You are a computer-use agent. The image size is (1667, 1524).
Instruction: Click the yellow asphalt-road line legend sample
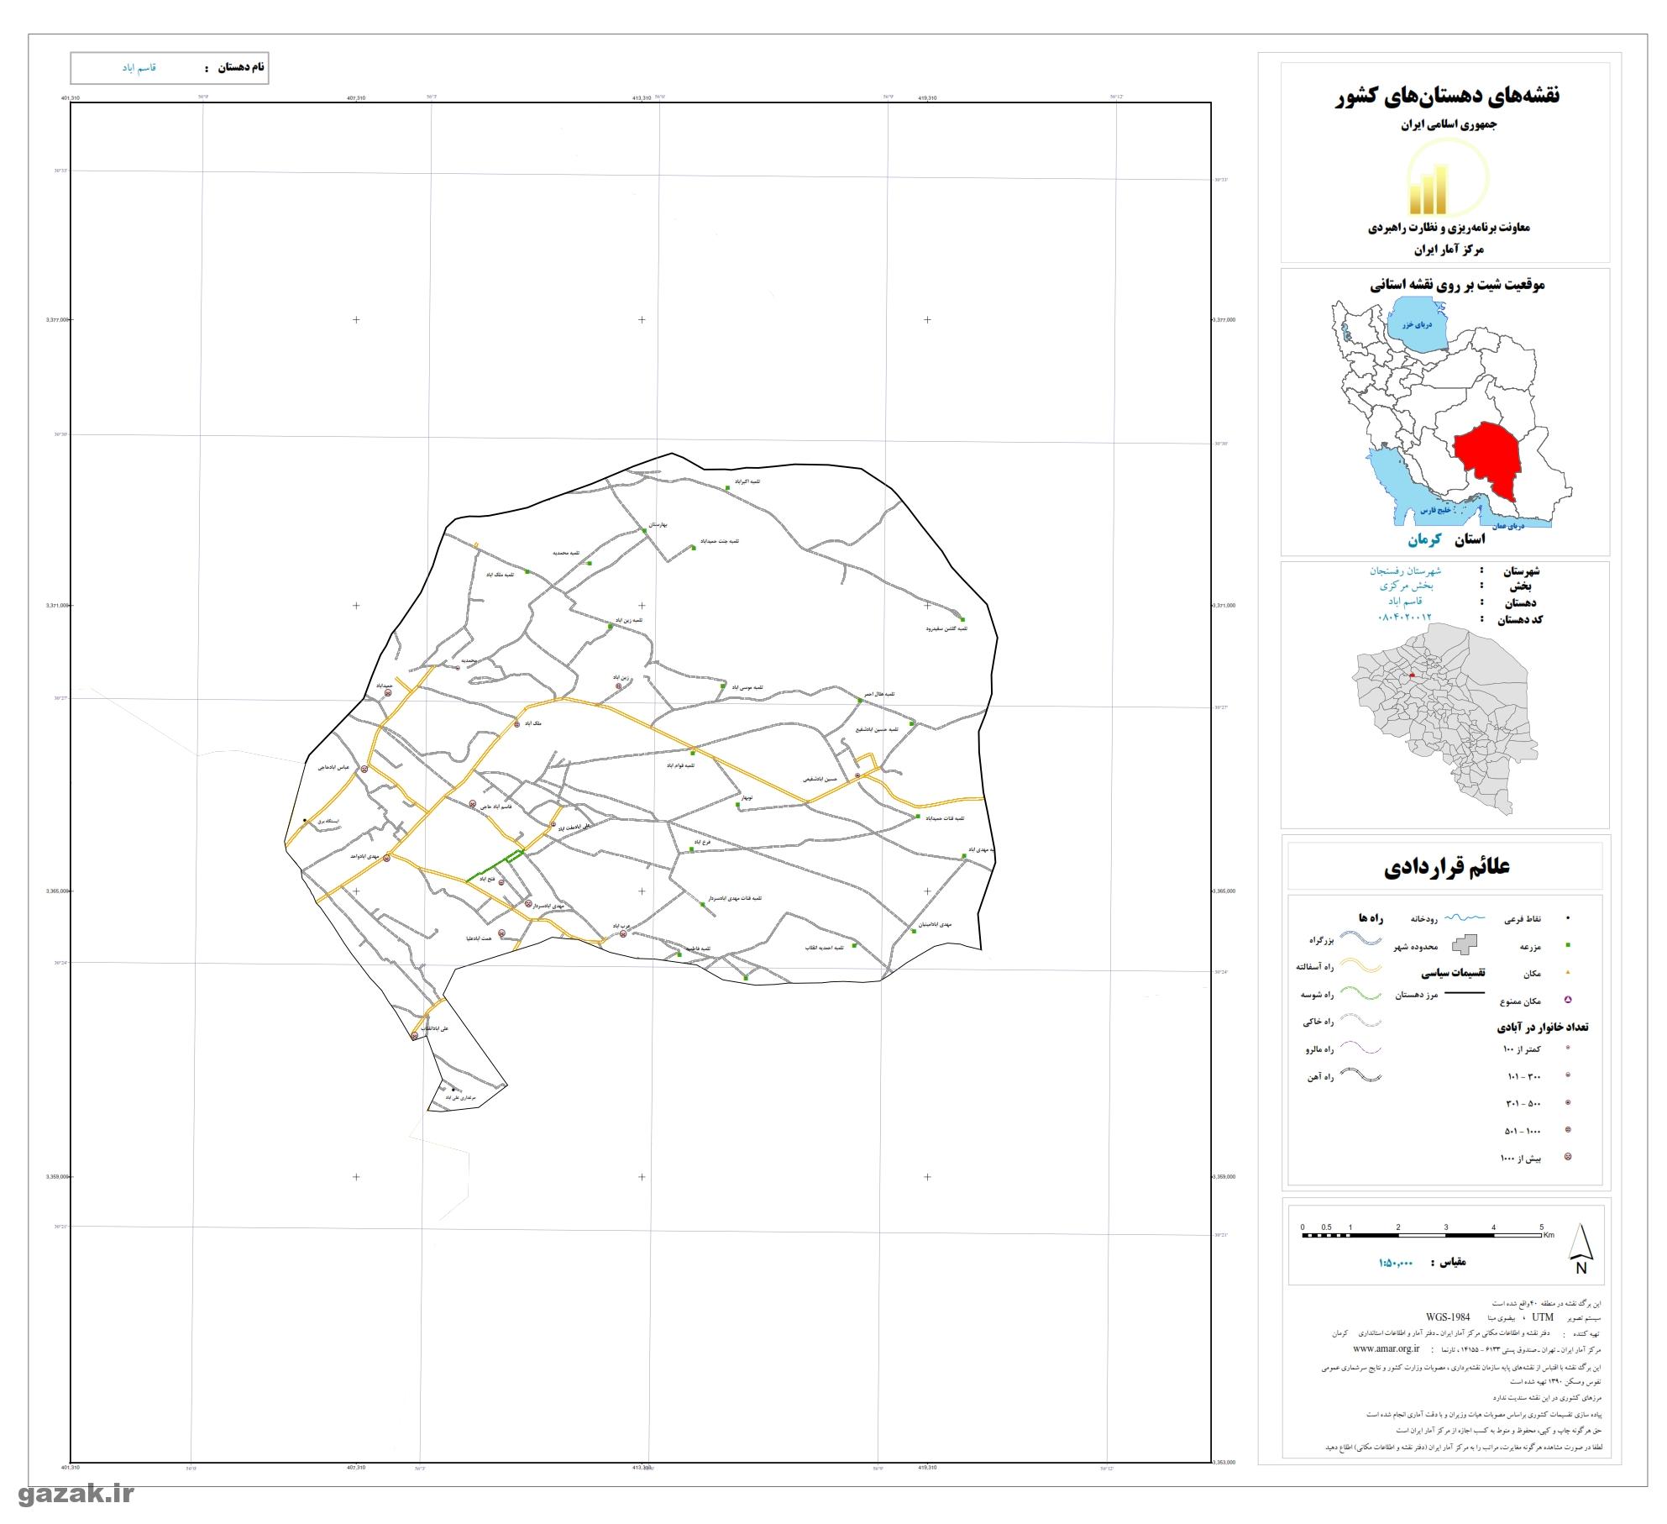pos(1360,967)
